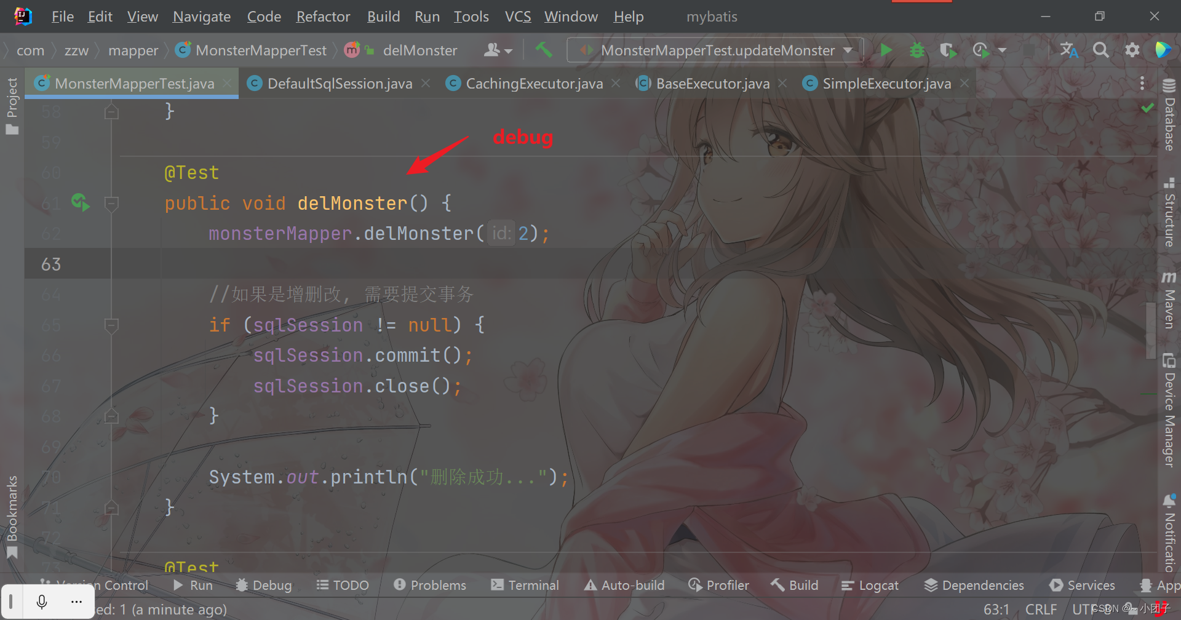Toggle the Project tool window
The width and height of the screenshot is (1181, 620).
coord(12,105)
